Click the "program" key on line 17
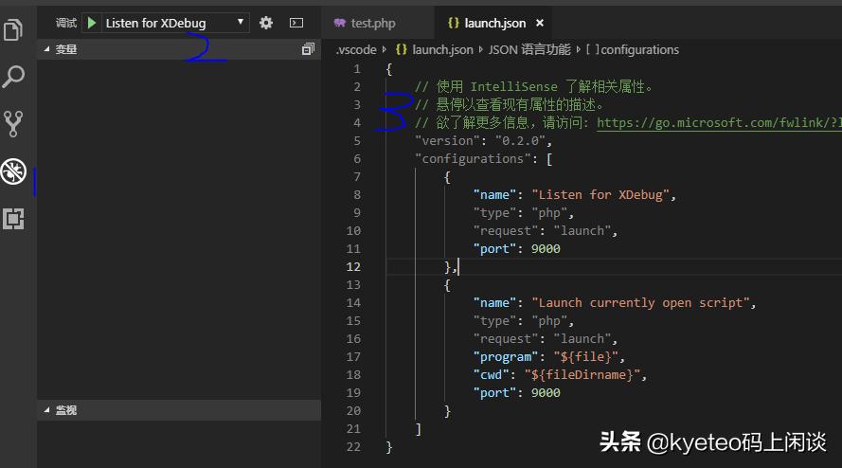 click(x=506, y=357)
